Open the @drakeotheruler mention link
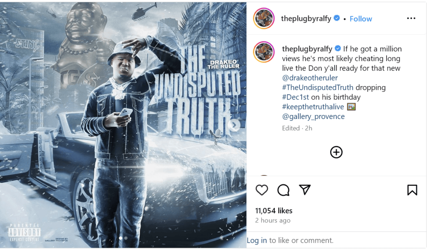427x249 pixels. tap(310, 78)
